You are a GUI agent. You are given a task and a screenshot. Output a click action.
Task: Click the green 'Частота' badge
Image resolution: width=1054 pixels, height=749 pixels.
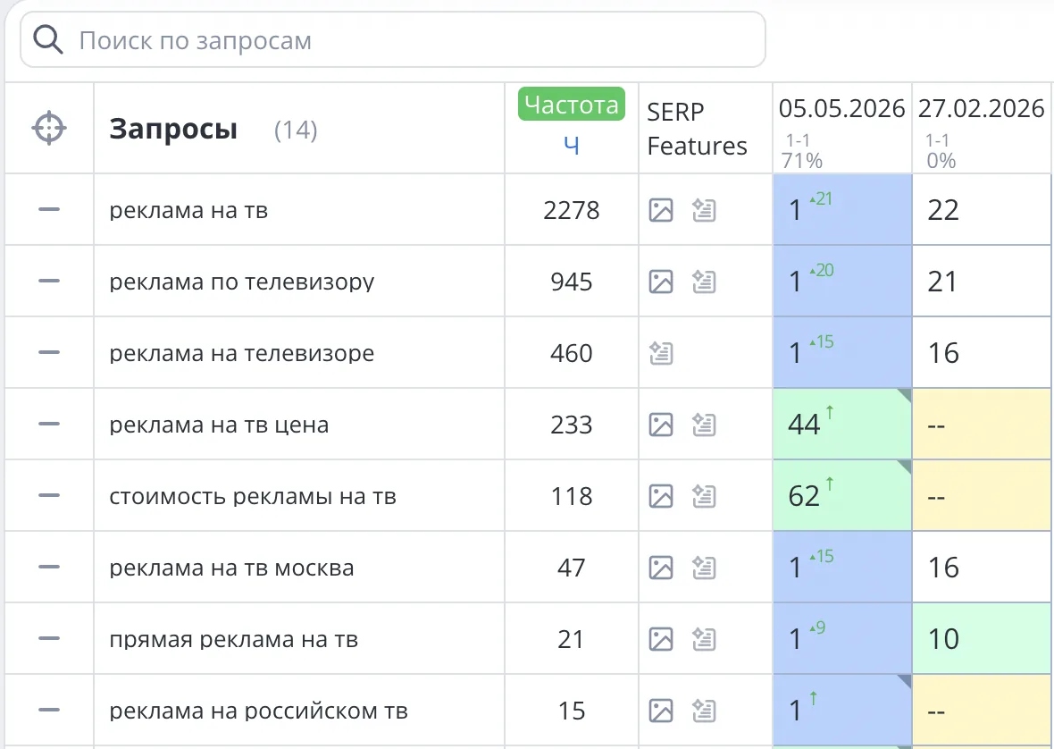(x=572, y=105)
